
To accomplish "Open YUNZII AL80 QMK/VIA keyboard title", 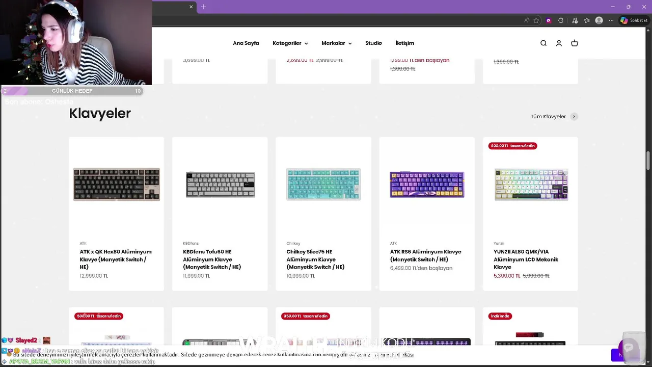I will click(526, 259).
